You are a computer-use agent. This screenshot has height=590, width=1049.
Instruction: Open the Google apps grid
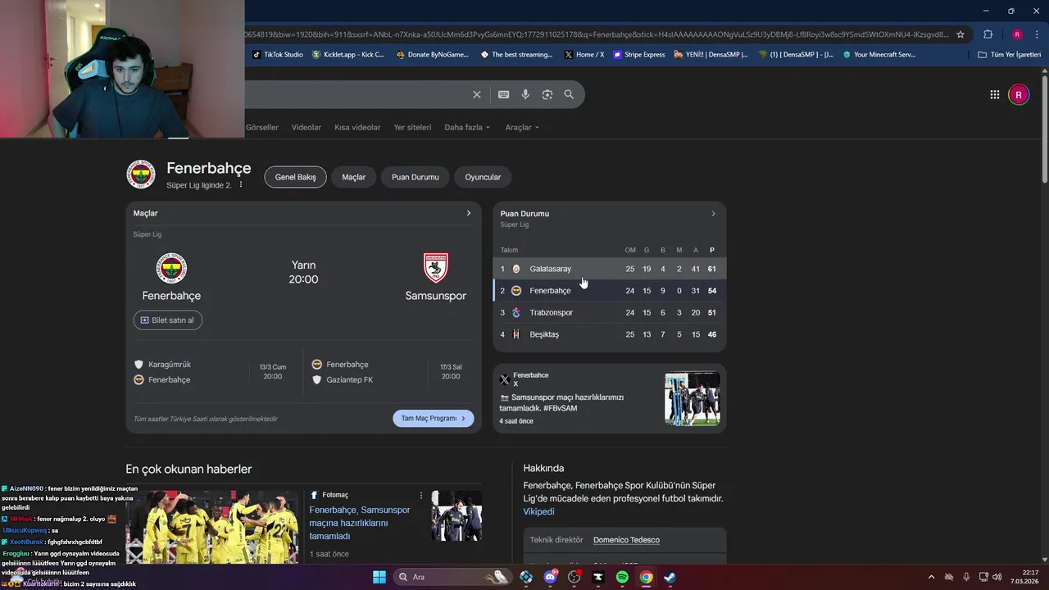point(995,94)
